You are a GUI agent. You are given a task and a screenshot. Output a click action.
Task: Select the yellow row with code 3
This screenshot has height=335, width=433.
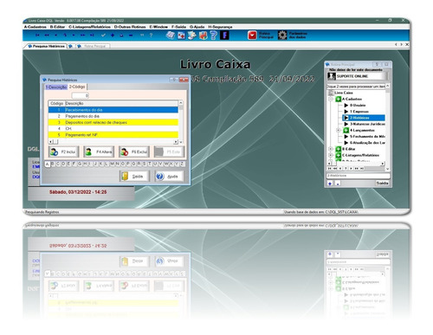[x=113, y=122]
